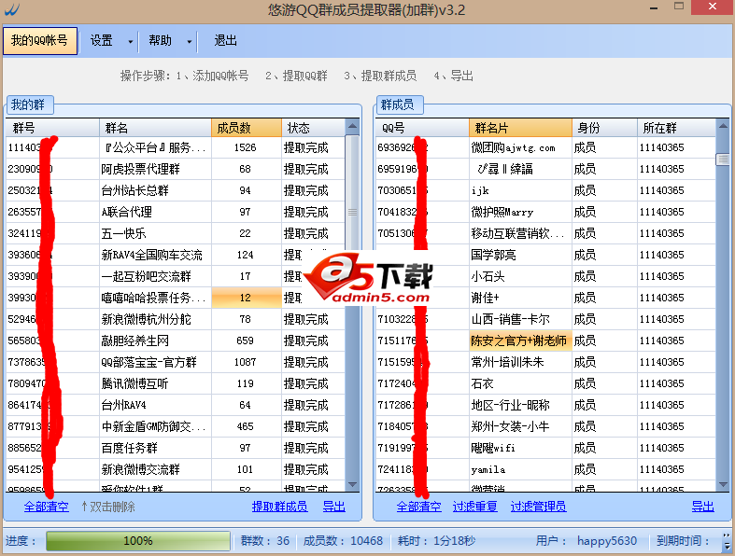This screenshot has width=735, height=556.
Task: Select member 国学郭亮
Action: tap(545, 255)
